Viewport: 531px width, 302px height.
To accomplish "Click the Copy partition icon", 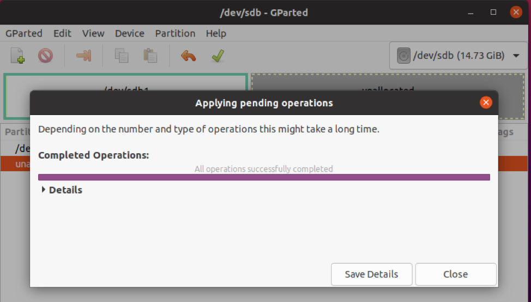I will (x=122, y=56).
